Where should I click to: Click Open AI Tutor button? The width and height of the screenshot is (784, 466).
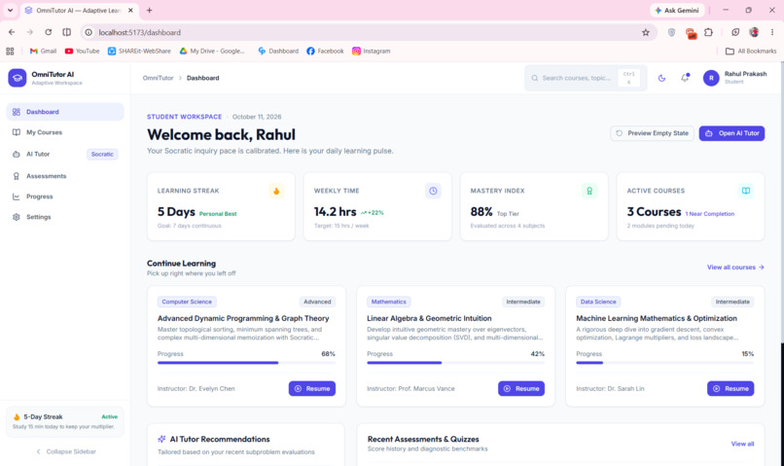pos(731,133)
